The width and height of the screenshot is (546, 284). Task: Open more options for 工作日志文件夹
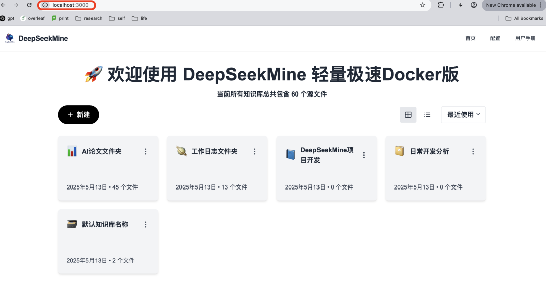tap(254, 152)
